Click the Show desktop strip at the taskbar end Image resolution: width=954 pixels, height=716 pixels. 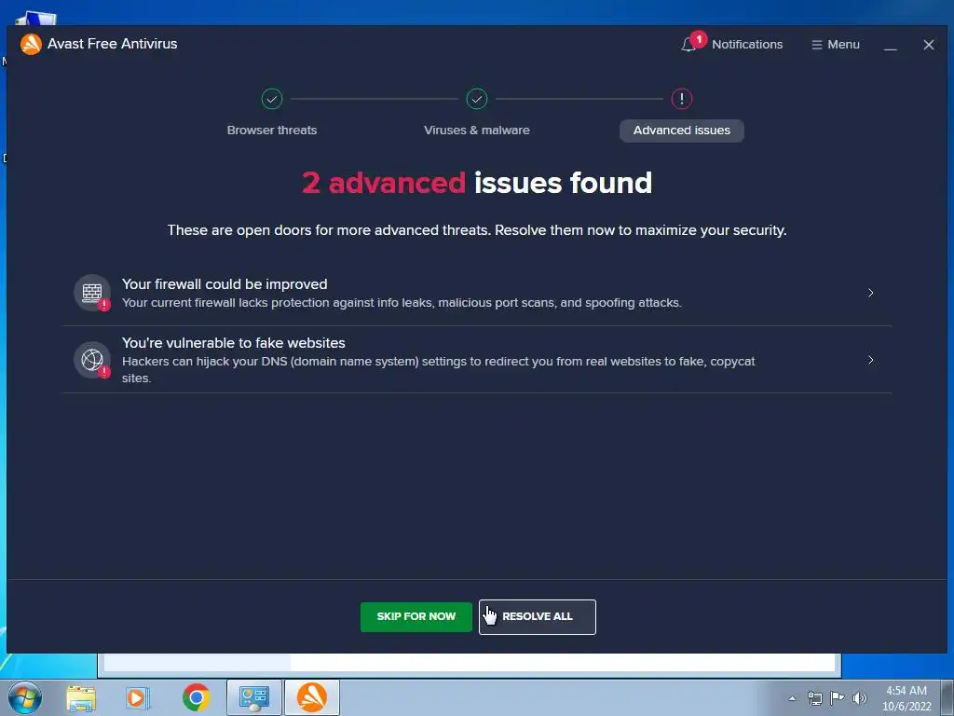click(947, 697)
